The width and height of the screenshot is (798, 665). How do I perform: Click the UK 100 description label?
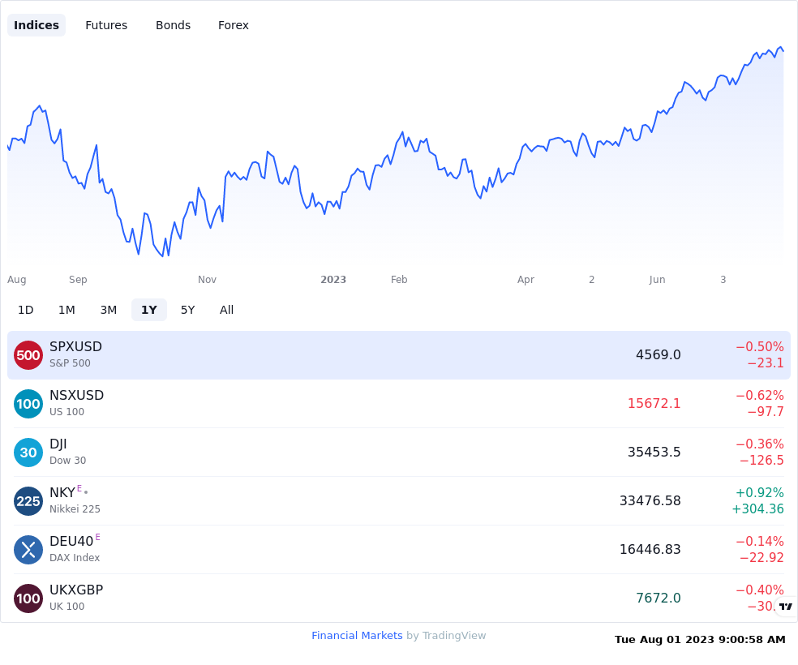(66, 606)
